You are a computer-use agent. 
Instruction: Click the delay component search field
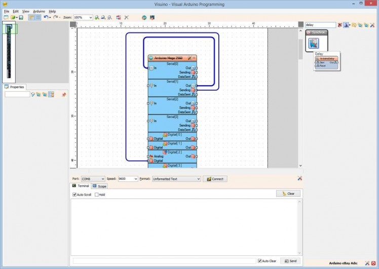(x=320, y=24)
